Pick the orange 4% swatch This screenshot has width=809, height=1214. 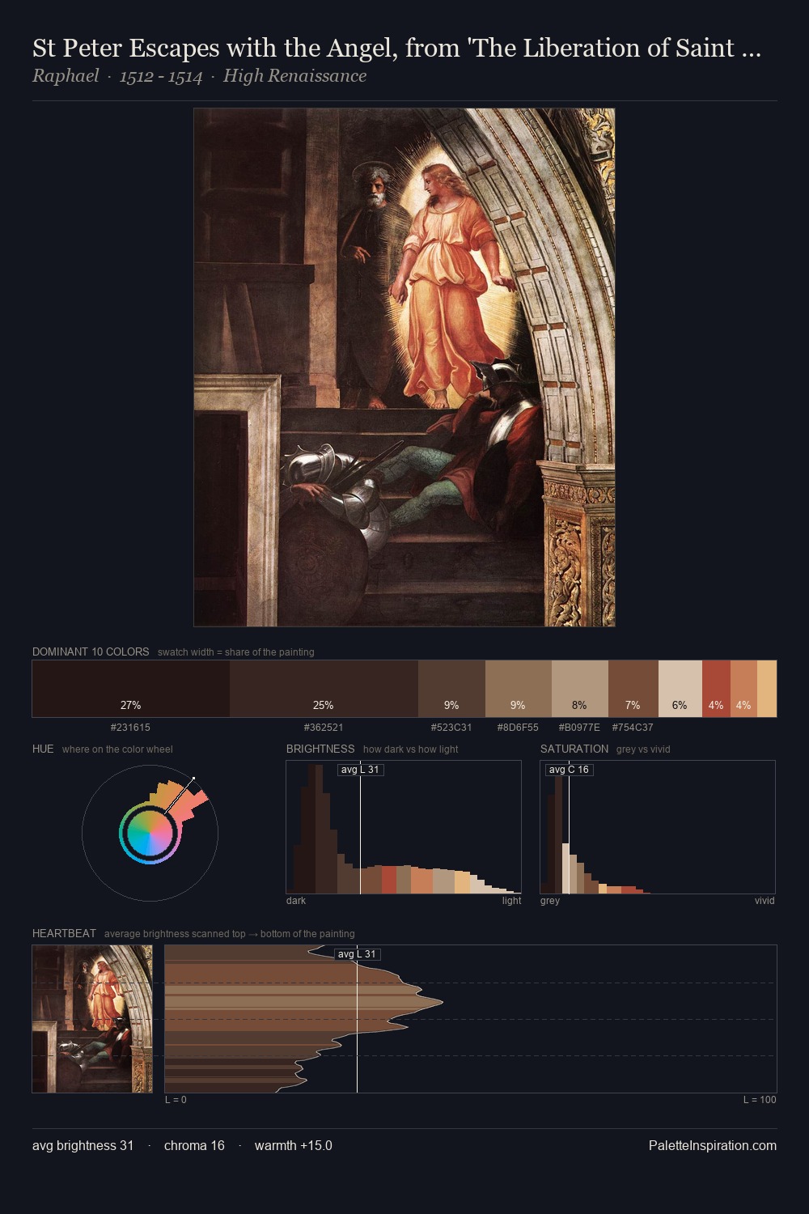coord(743,689)
